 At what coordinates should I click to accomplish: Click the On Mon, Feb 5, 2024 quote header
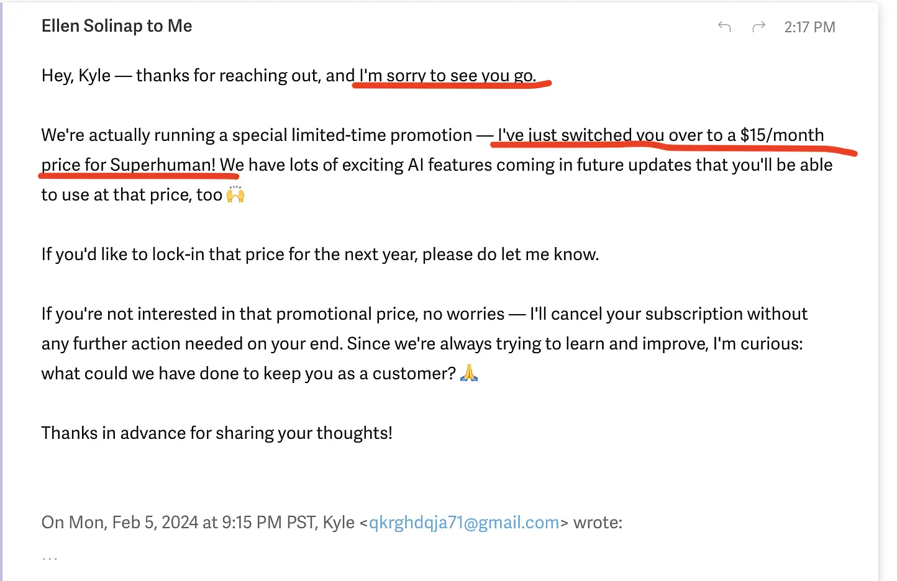point(198,523)
